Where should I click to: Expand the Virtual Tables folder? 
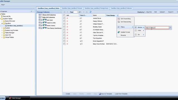point(2,37)
